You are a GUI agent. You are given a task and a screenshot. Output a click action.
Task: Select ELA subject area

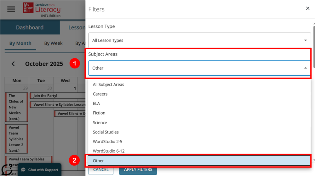pyautogui.click(x=96, y=103)
